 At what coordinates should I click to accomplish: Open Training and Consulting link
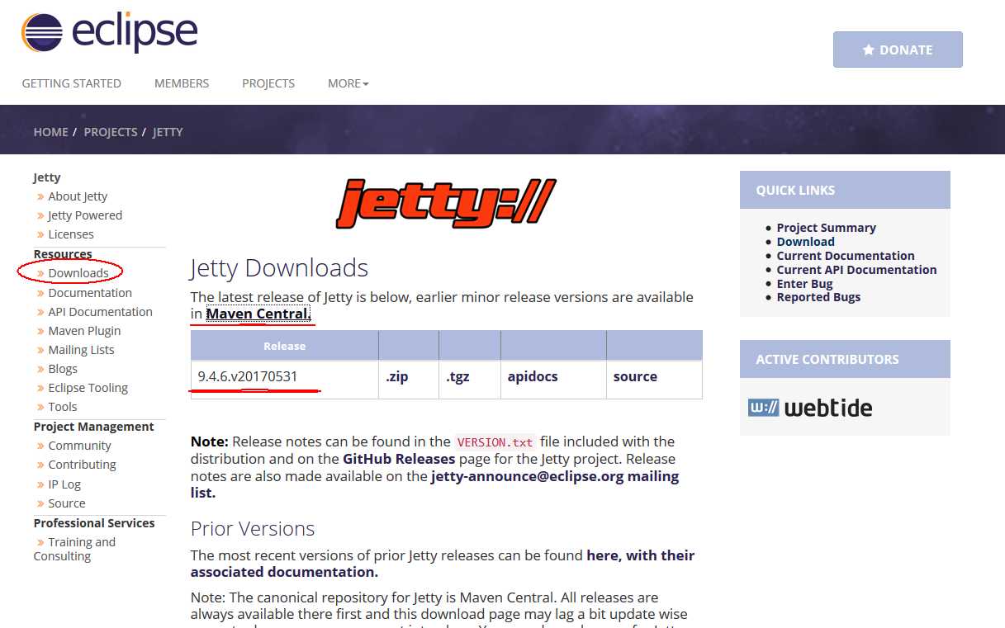pyautogui.click(x=74, y=549)
